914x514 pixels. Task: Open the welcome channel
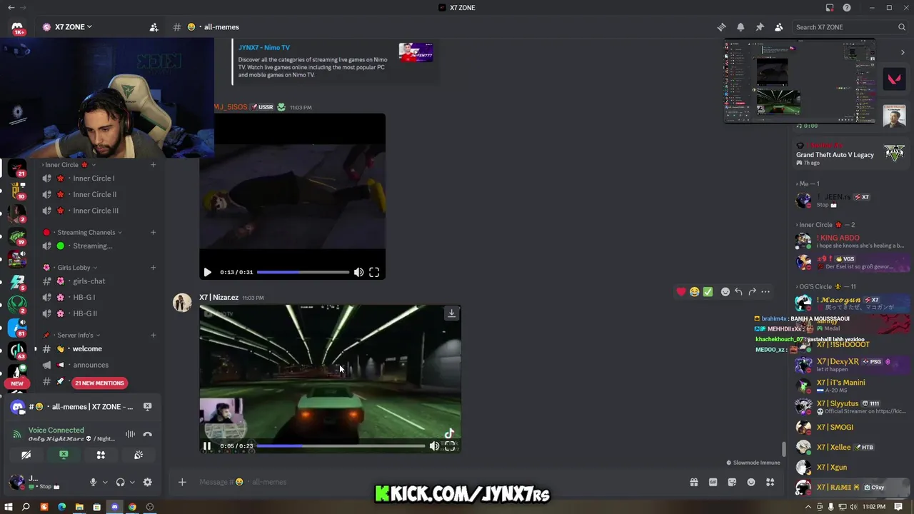pos(87,348)
